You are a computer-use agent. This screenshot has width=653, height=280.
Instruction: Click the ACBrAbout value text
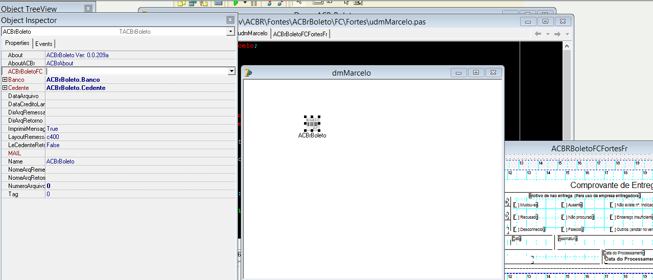pyautogui.click(x=60, y=63)
